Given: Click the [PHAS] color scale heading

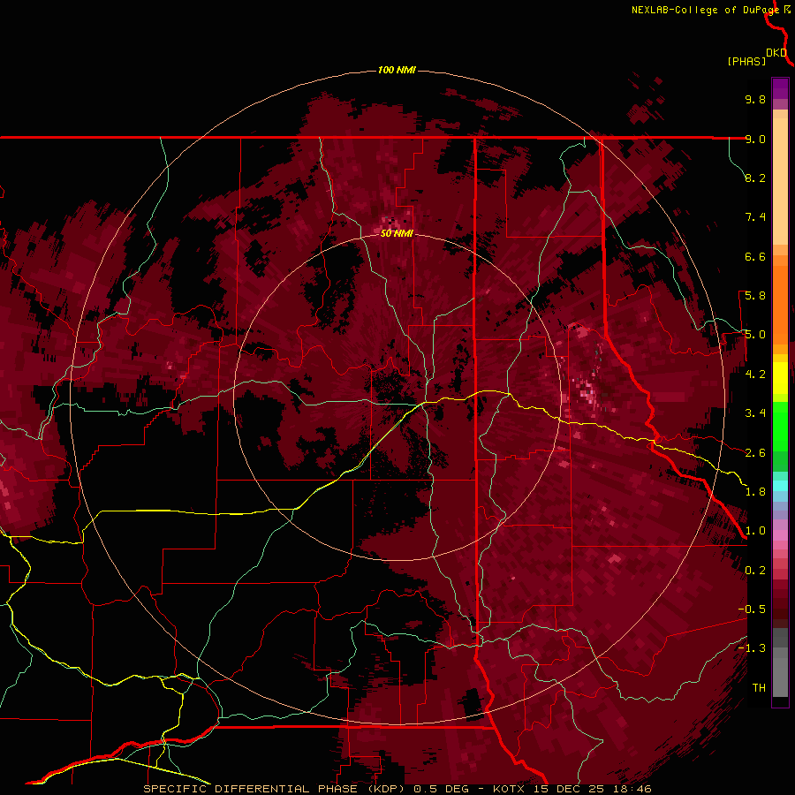Looking at the screenshot, I should pos(746,61).
